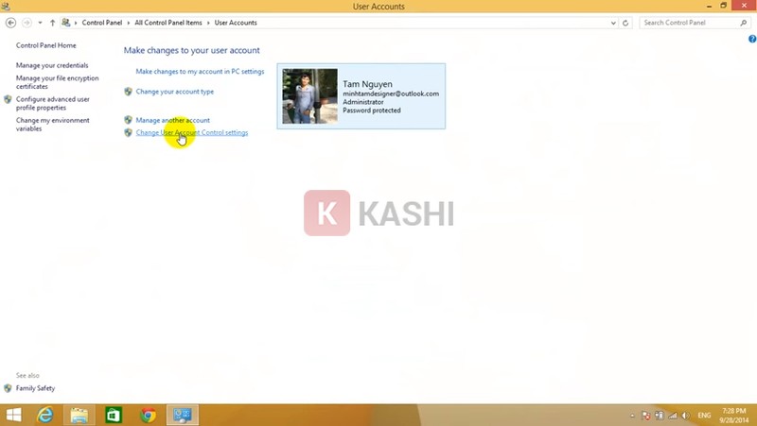Click the User Accounts icon in address bar

click(x=66, y=22)
